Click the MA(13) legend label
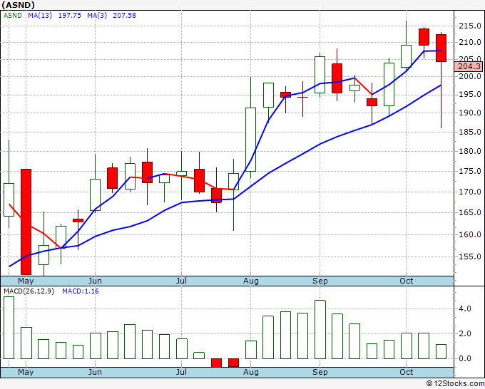 coord(40,16)
